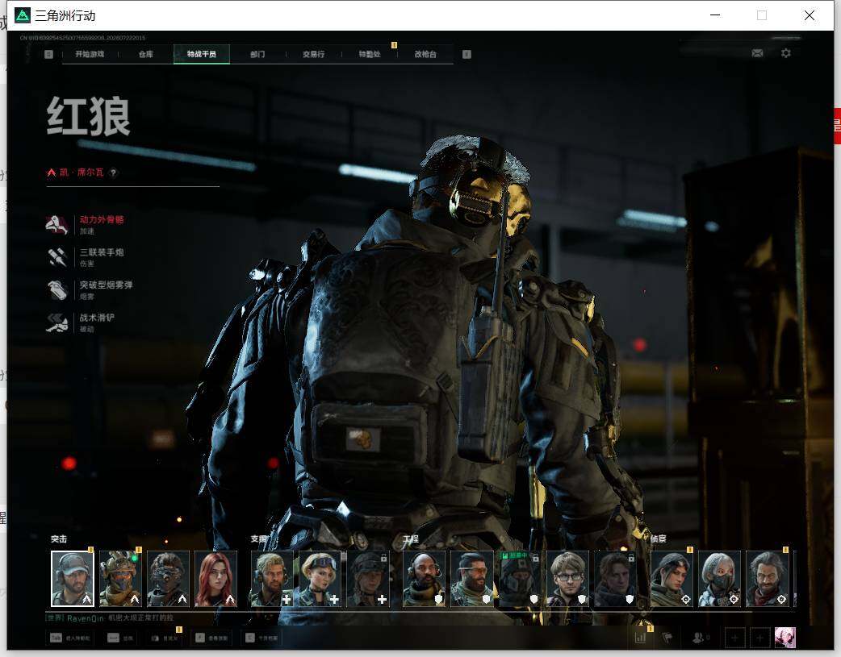841x657 pixels.
Task: Go to the 开始游戏 tab
Action: [x=90, y=54]
